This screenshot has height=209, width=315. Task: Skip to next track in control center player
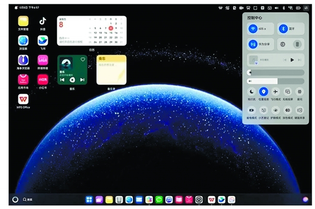click(299, 60)
